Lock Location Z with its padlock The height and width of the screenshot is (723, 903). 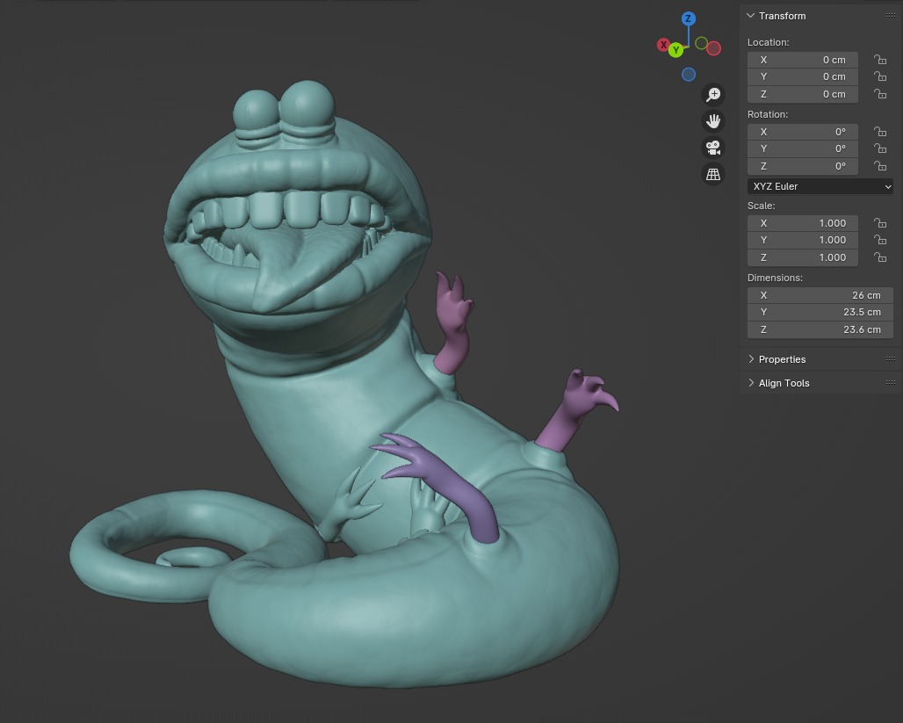coord(880,93)
